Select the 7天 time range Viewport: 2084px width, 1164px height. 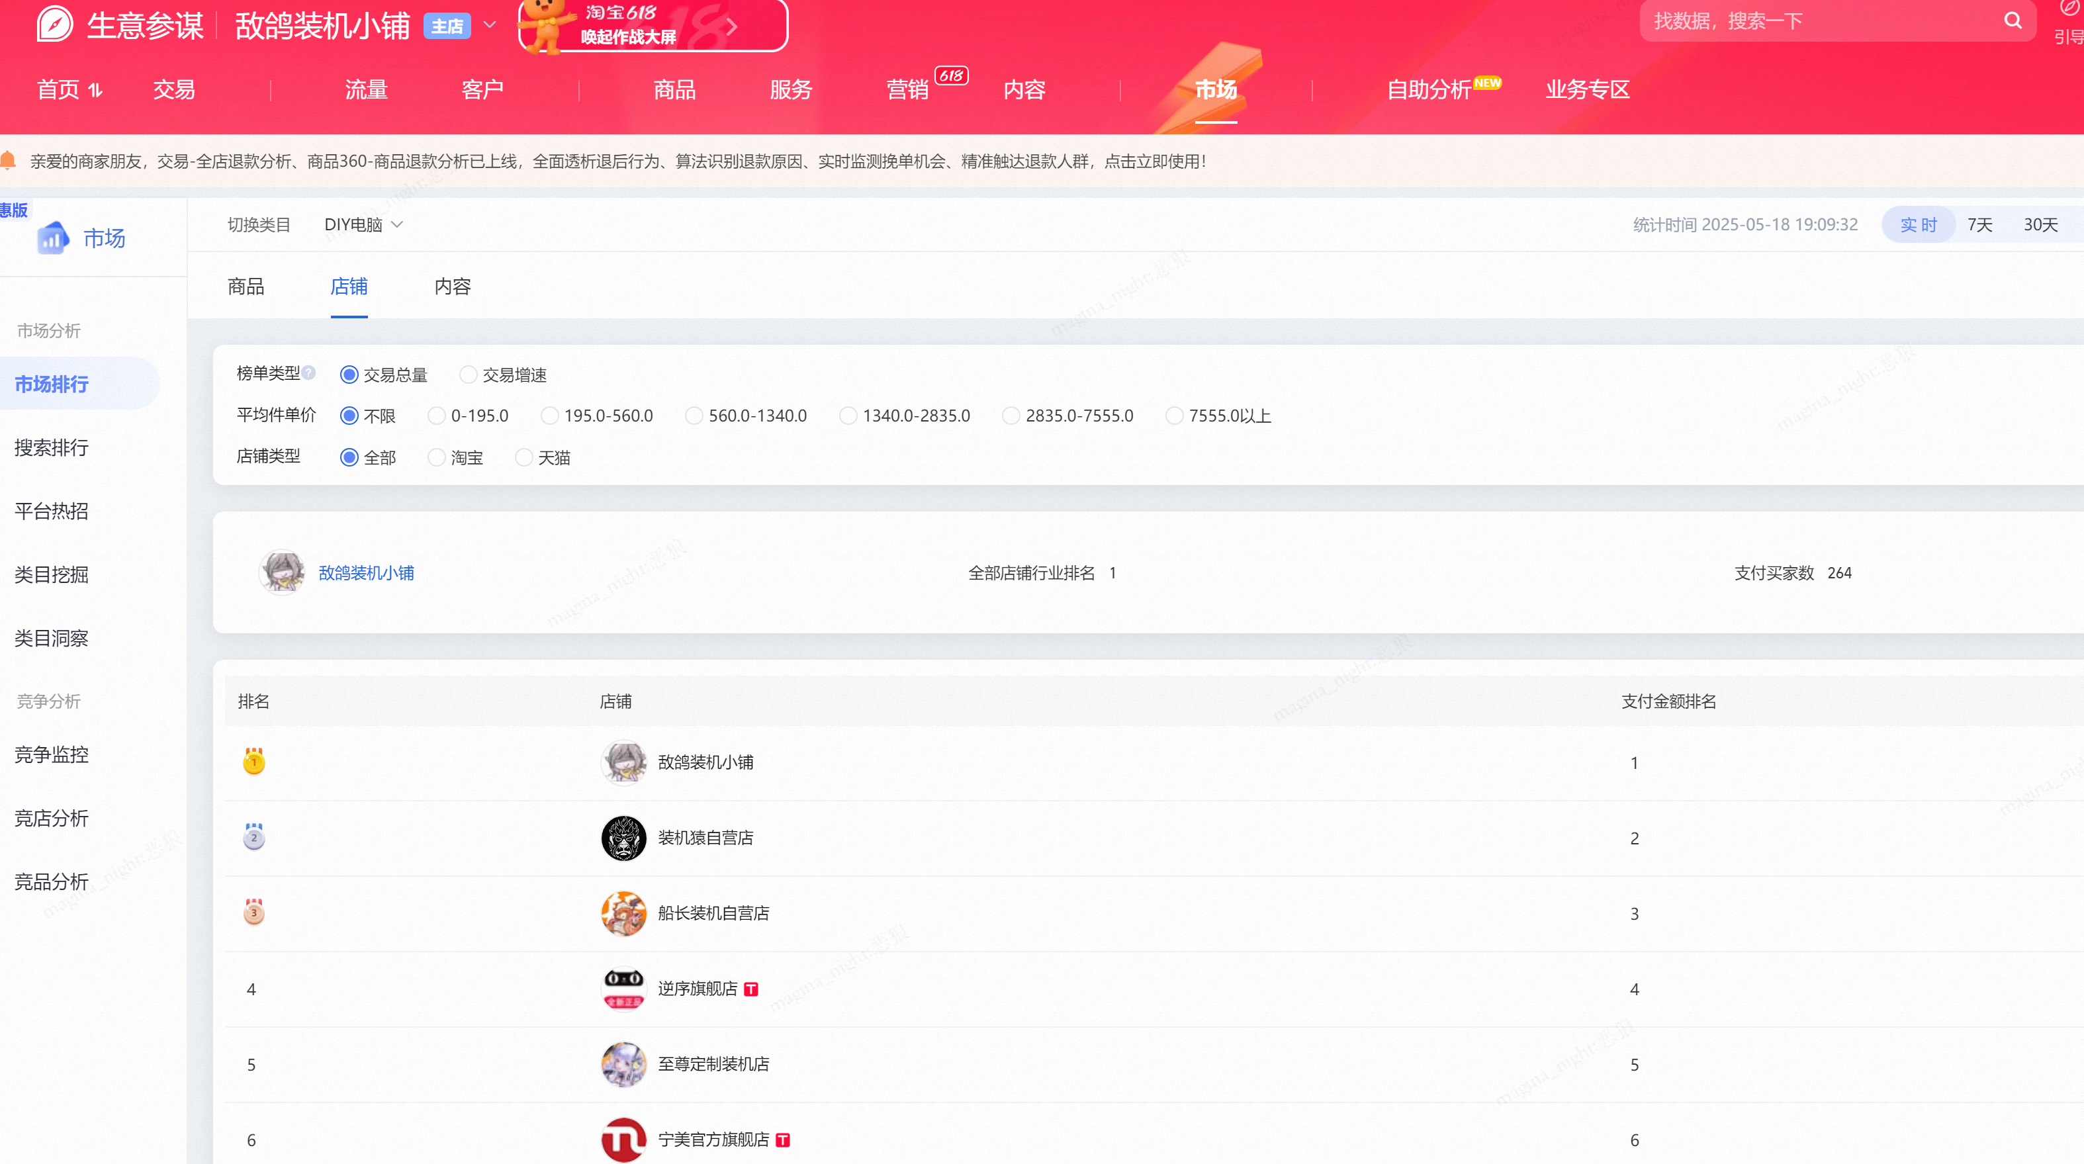(x=1979, y=225)
